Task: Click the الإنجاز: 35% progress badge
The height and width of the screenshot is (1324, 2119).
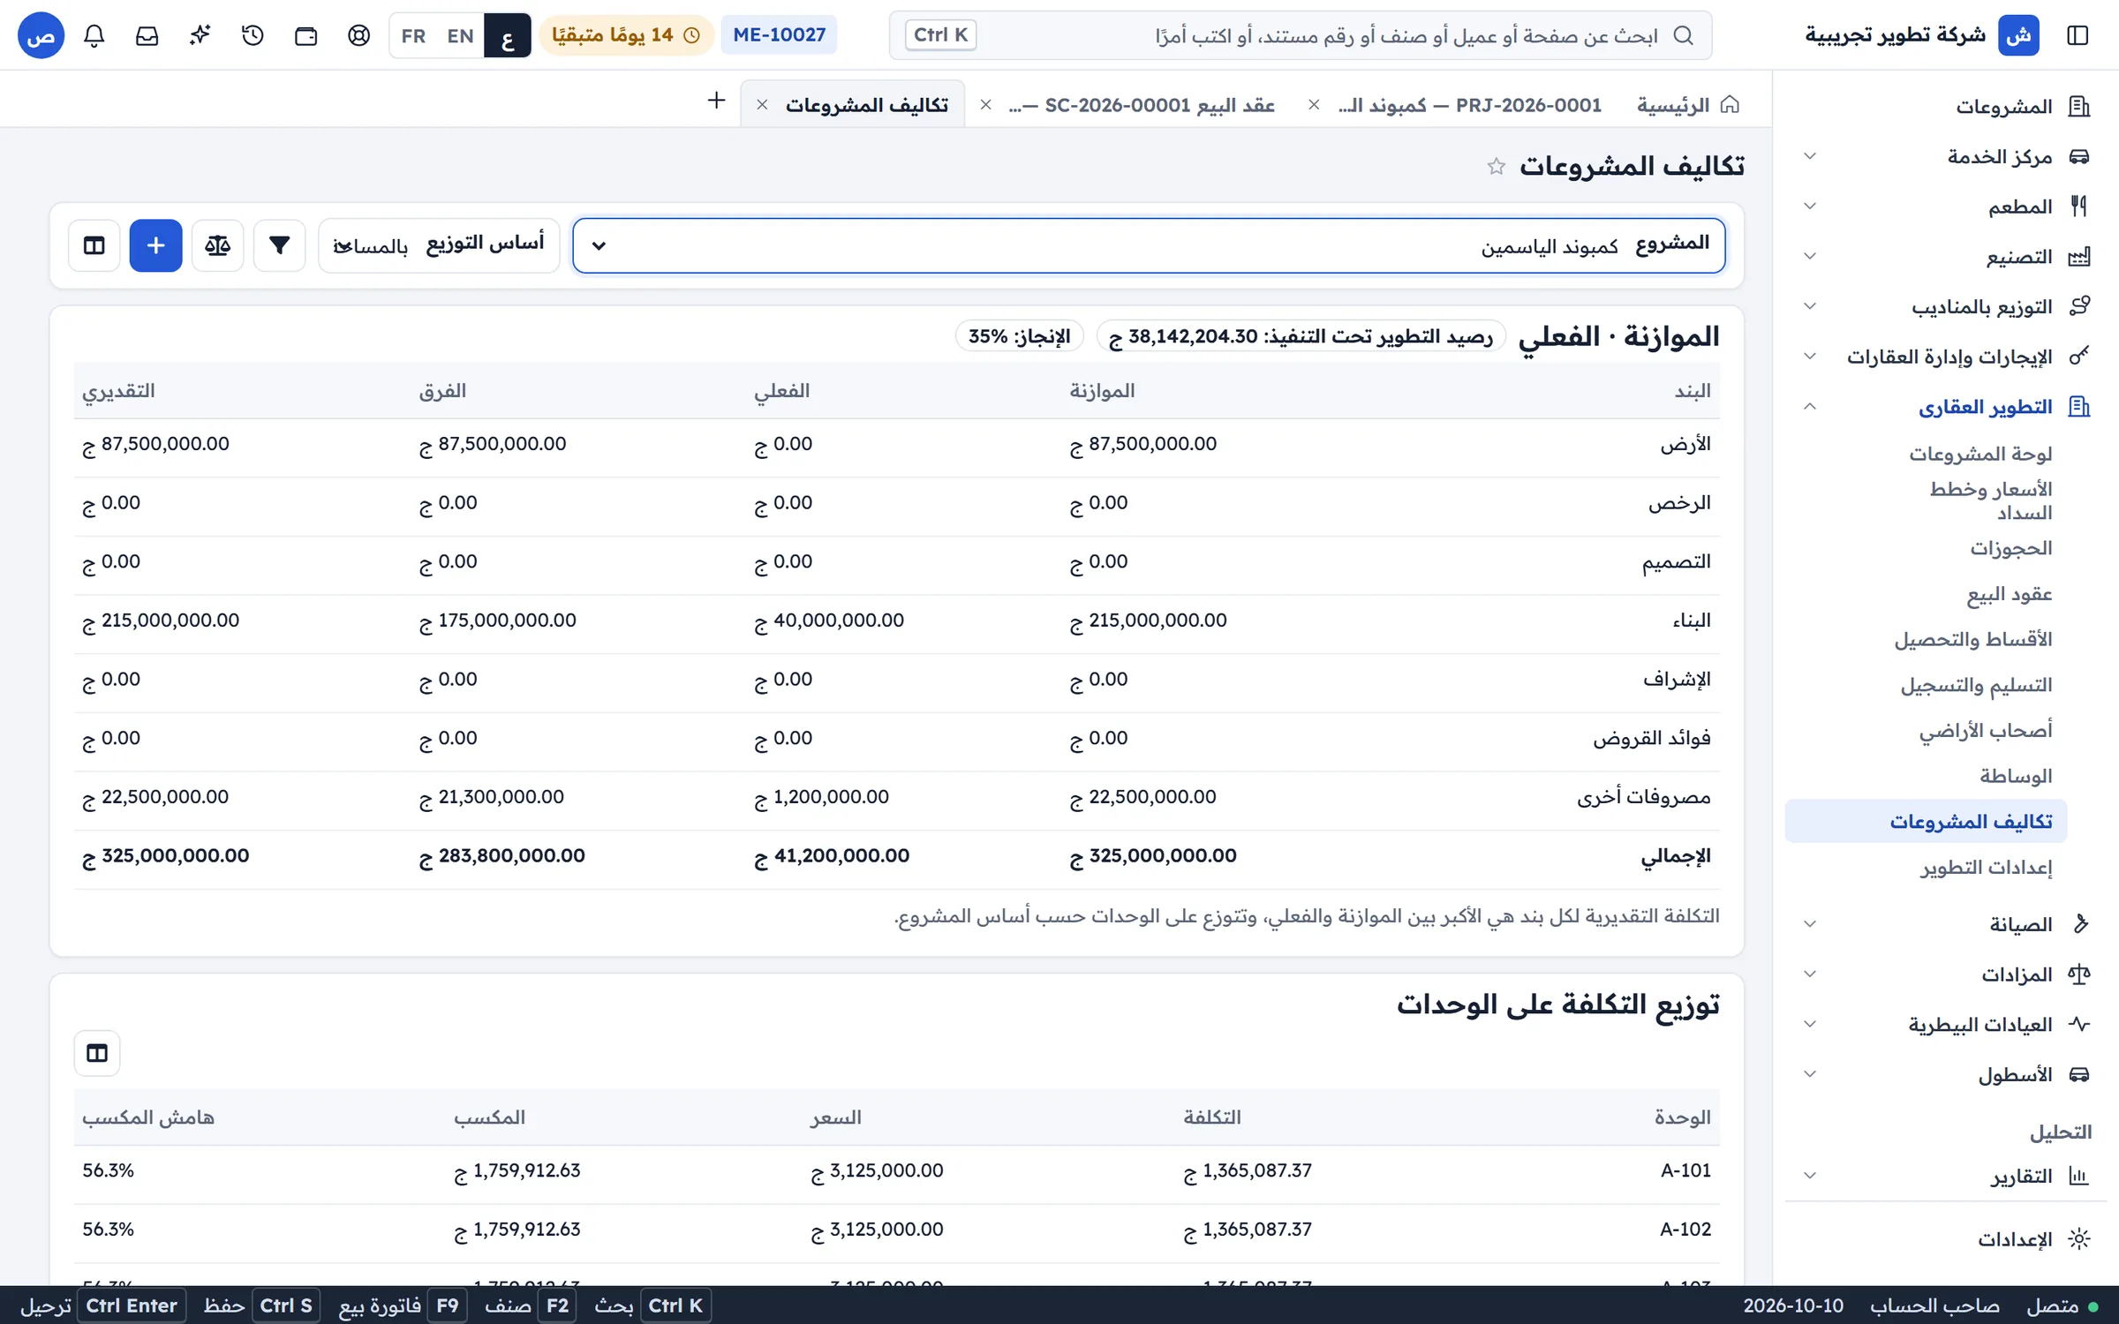Action: 1020,336
